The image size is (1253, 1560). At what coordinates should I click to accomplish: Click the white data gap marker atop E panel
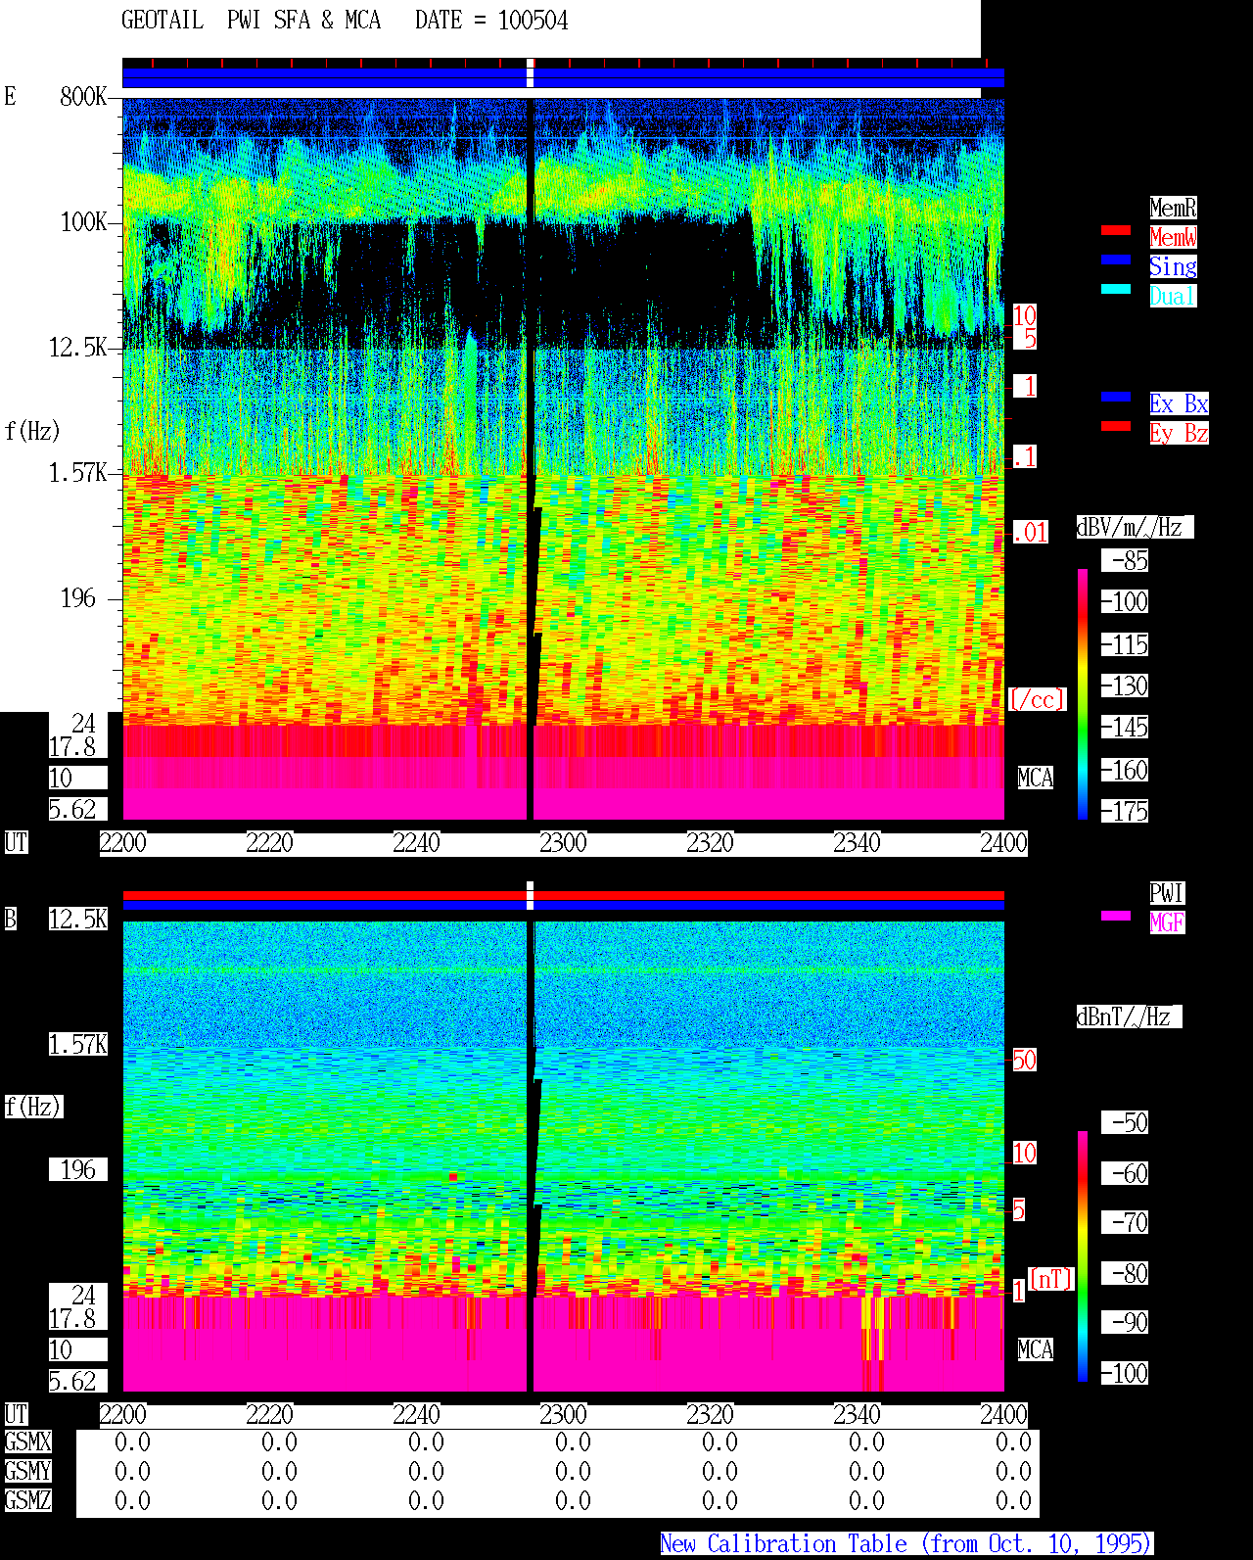click(x=531, y=73)
